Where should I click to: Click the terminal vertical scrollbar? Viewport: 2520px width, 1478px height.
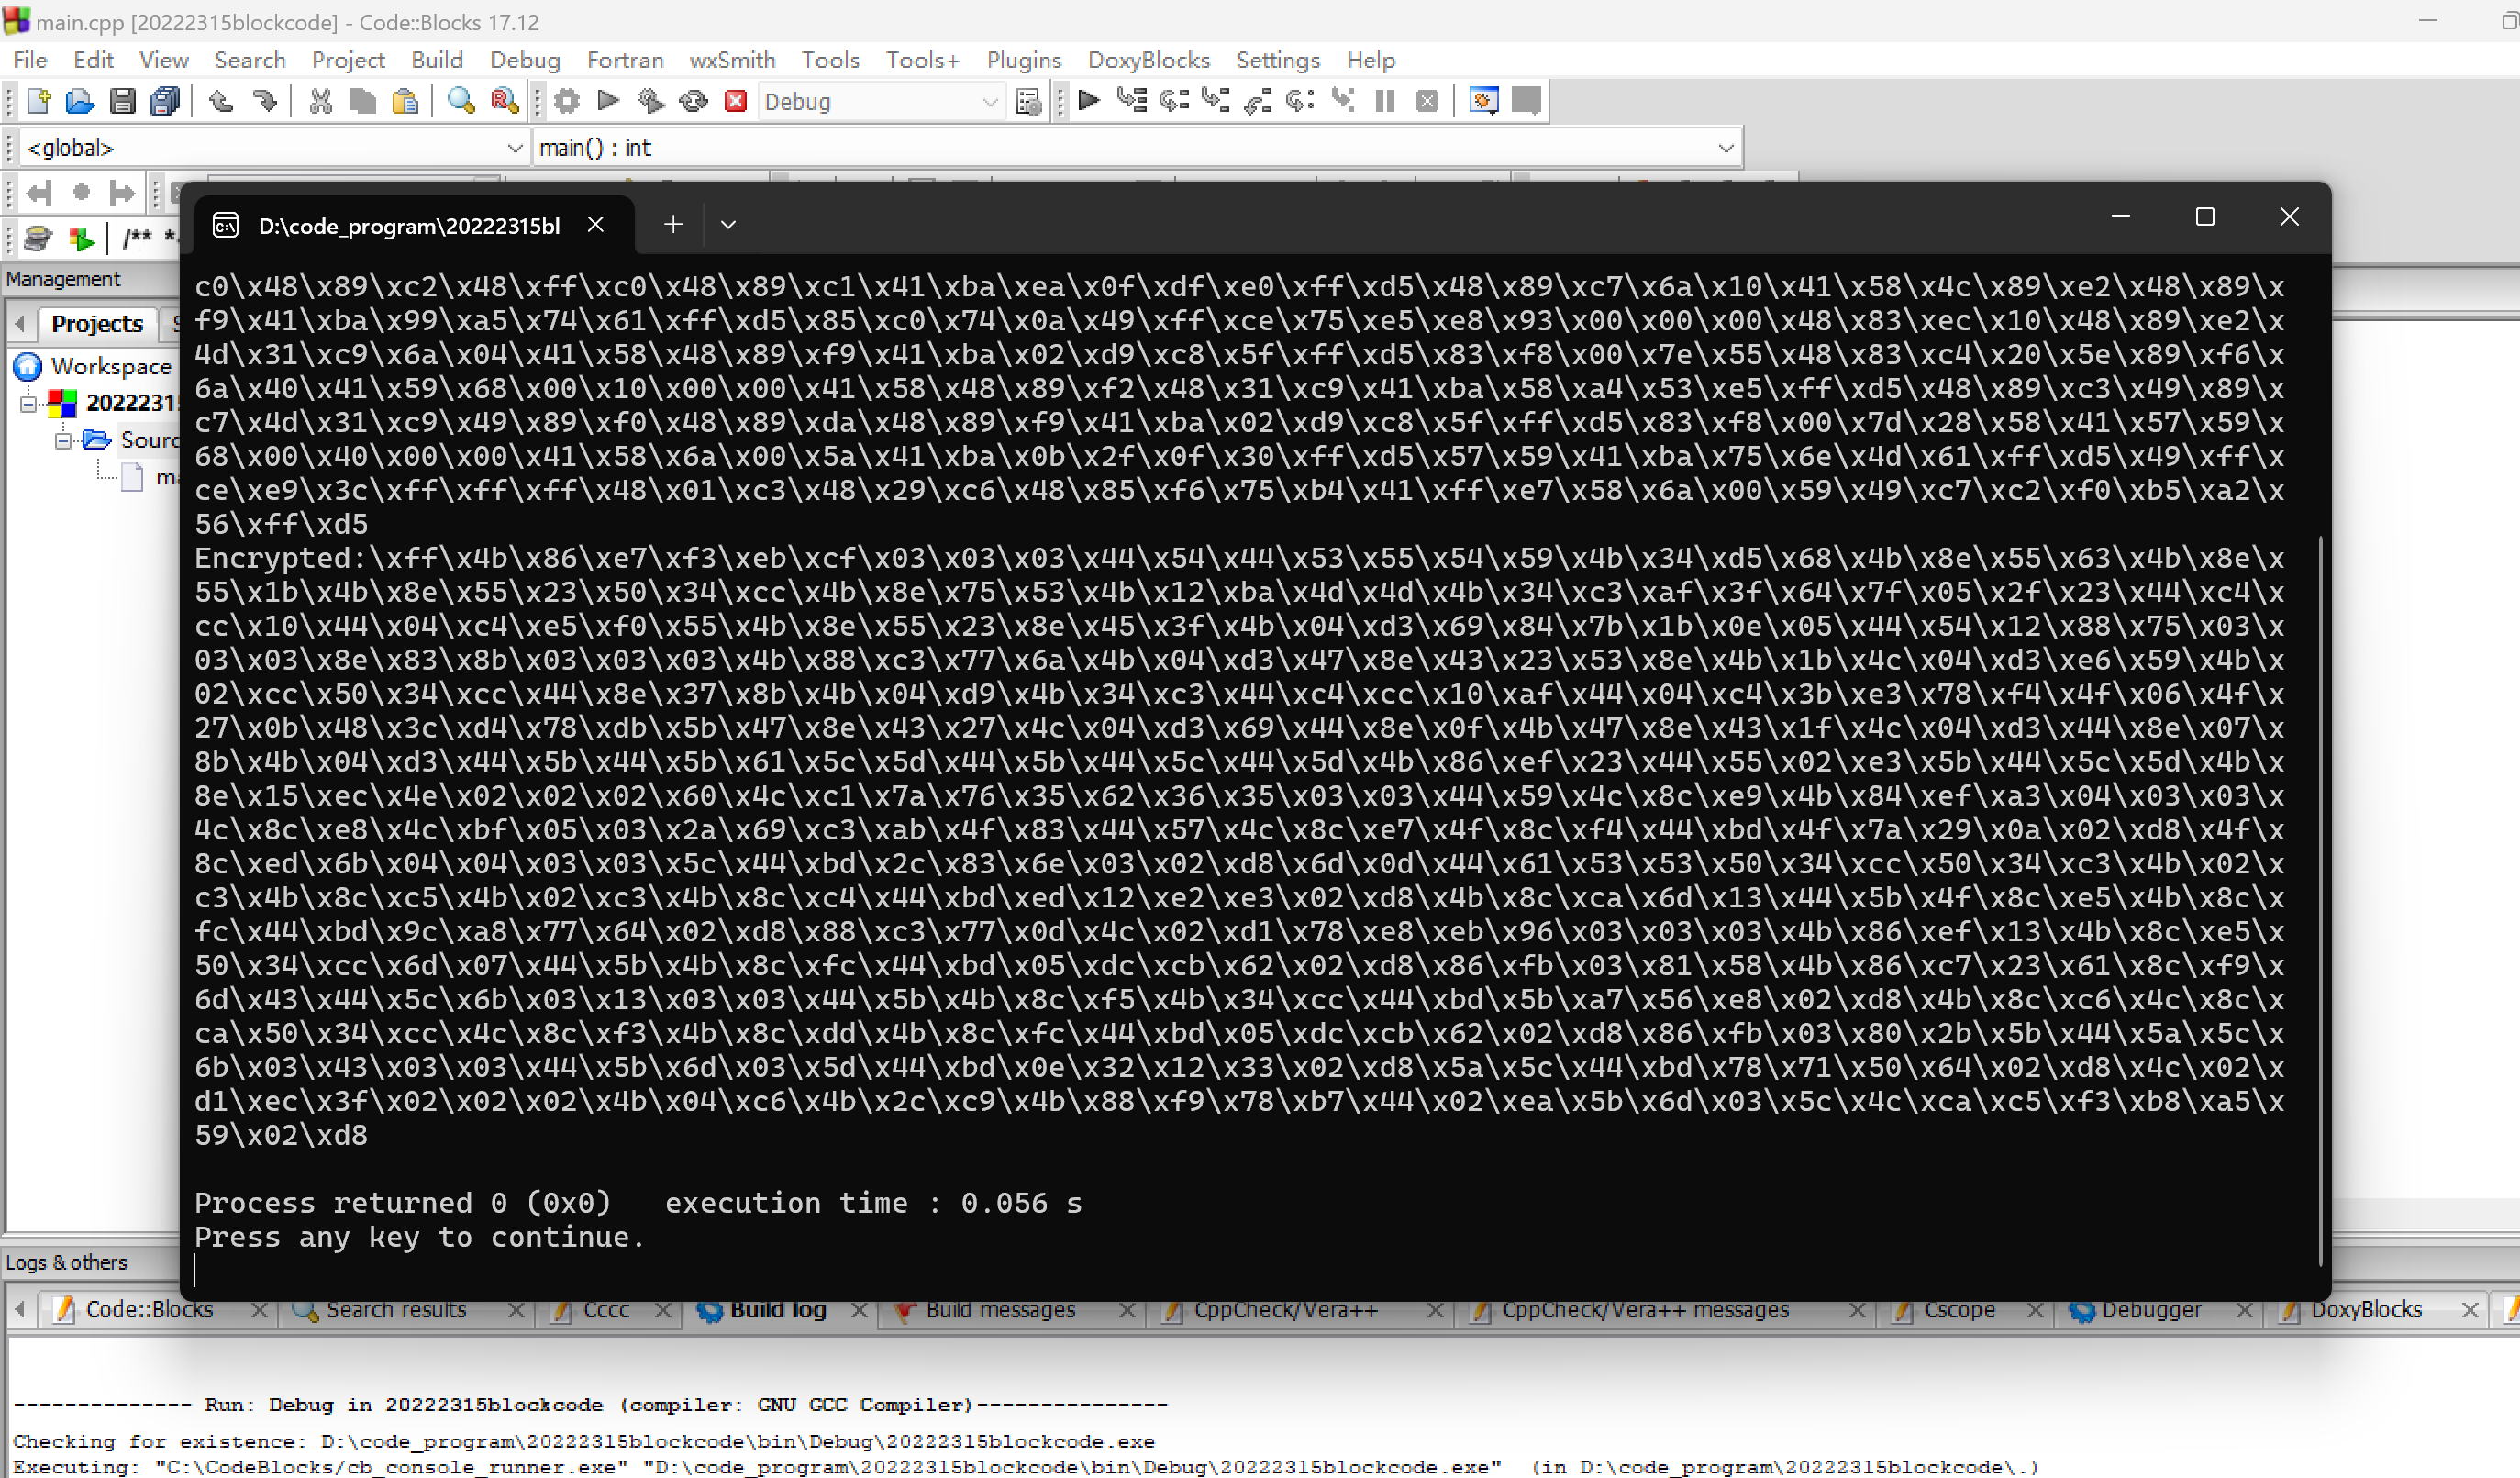pos(2319,900)
